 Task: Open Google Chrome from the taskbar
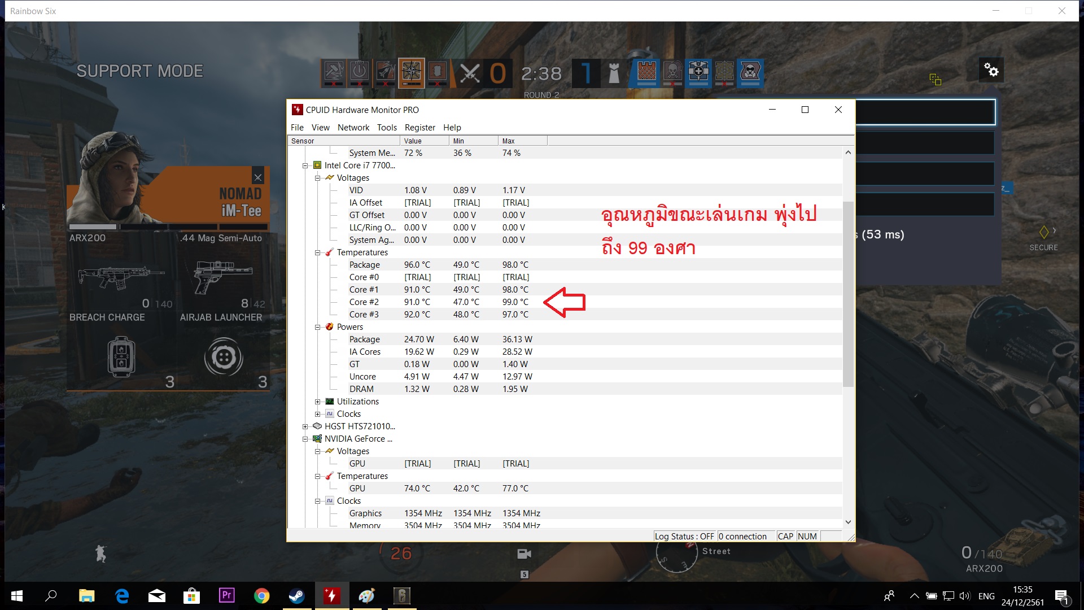261,596
